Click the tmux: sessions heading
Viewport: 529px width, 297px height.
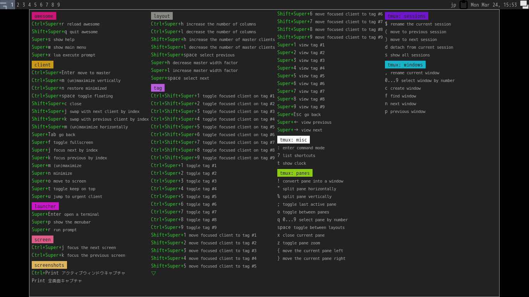407,16
